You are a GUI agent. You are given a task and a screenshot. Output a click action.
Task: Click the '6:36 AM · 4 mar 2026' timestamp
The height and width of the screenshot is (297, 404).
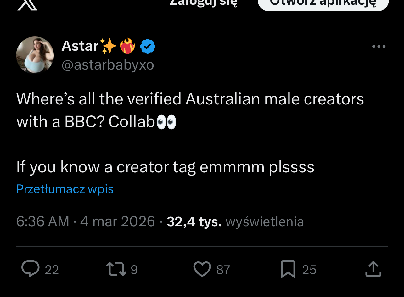[86, 221]
